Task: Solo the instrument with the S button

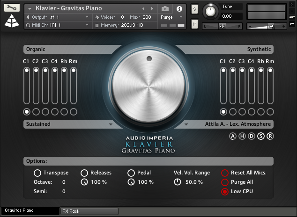Action: click(x=194, y=9)
